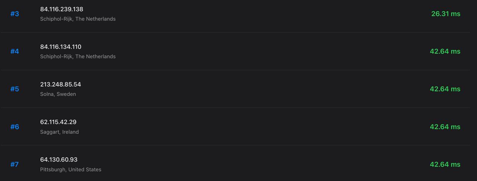477x181 pixels.
Task: Click the Schiphol-Rijk location under 84.116.134.110
Action: click(78, 56)
